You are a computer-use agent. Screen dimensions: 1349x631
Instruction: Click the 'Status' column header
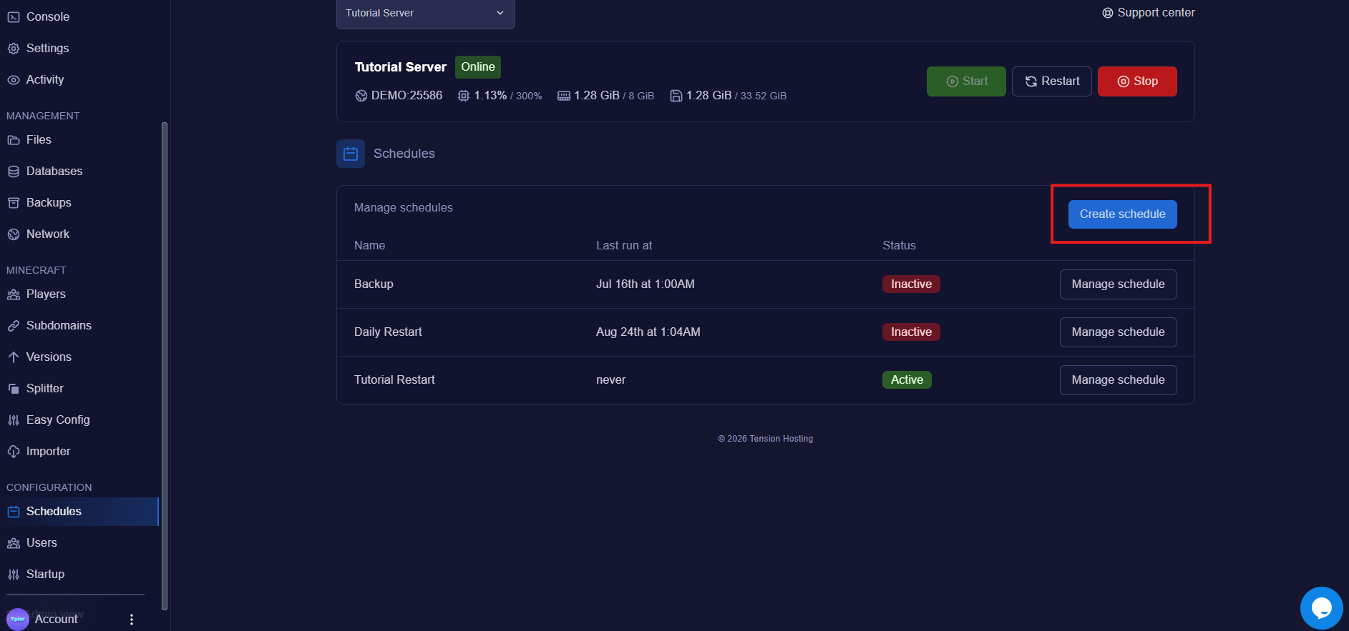coord(899,246)
